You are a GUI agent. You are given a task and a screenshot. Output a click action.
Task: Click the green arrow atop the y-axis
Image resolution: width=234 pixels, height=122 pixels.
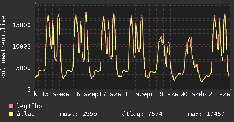pos(35,3)
